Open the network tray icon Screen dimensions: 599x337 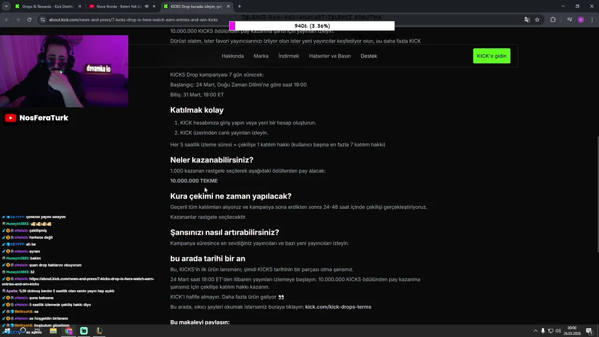(x=551, y=331)
